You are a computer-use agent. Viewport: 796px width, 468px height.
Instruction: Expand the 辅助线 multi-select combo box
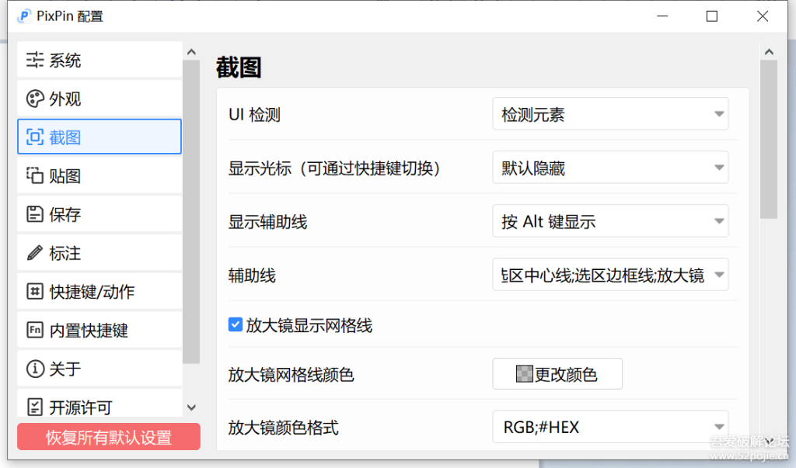610,276
